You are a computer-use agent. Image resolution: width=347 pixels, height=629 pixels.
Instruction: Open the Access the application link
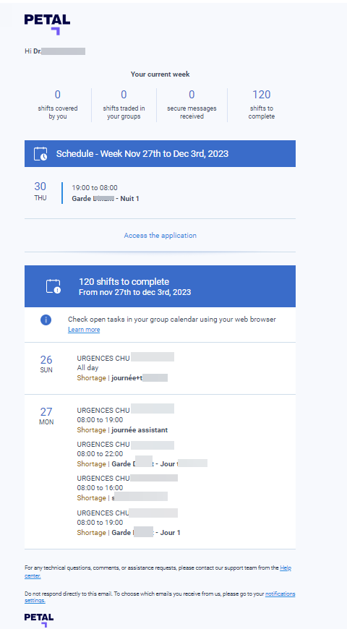pyautogui.click(x=160, y=236)
